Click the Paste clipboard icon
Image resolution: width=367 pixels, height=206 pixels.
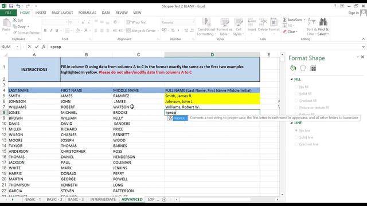click(x=6, y=23)
